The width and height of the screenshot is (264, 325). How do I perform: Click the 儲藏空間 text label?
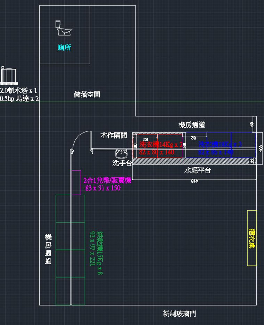[87, 94]
